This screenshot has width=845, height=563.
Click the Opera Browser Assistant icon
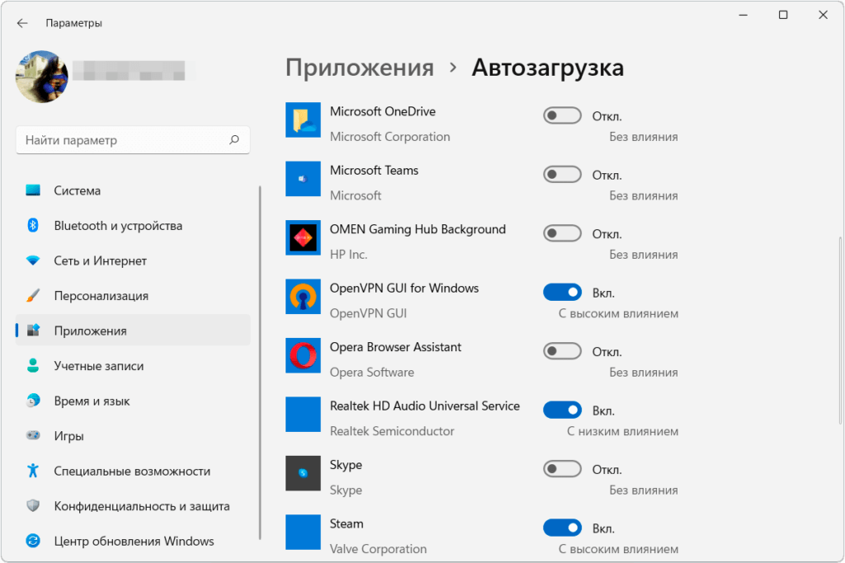[x=303, y=355]
